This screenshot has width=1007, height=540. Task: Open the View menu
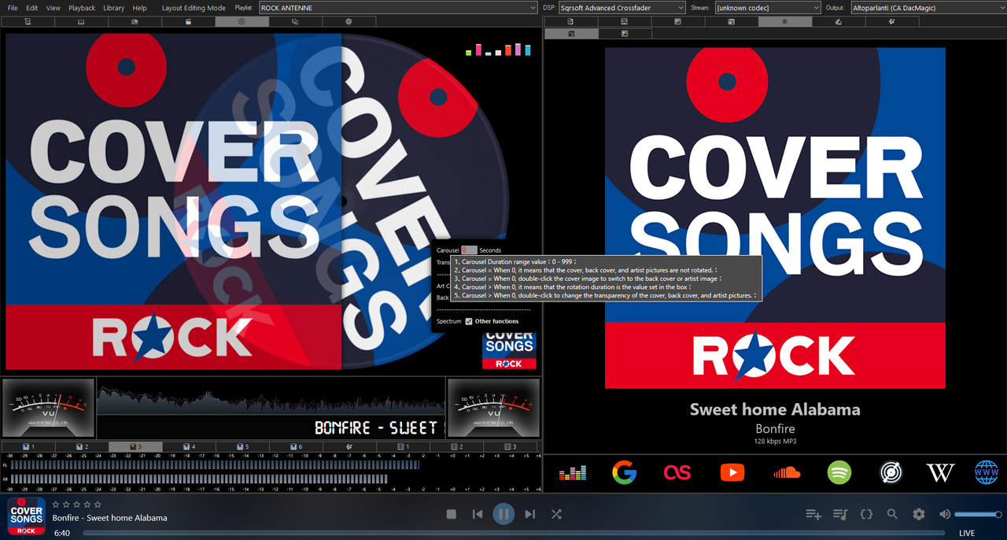tap(53, 8)
